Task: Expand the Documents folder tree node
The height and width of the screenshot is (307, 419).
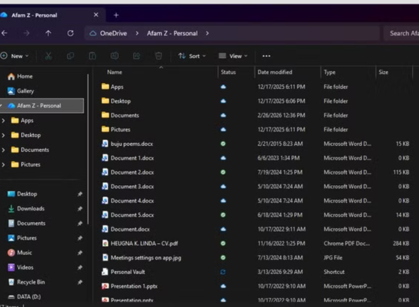Action: click(x=3, y=150)
